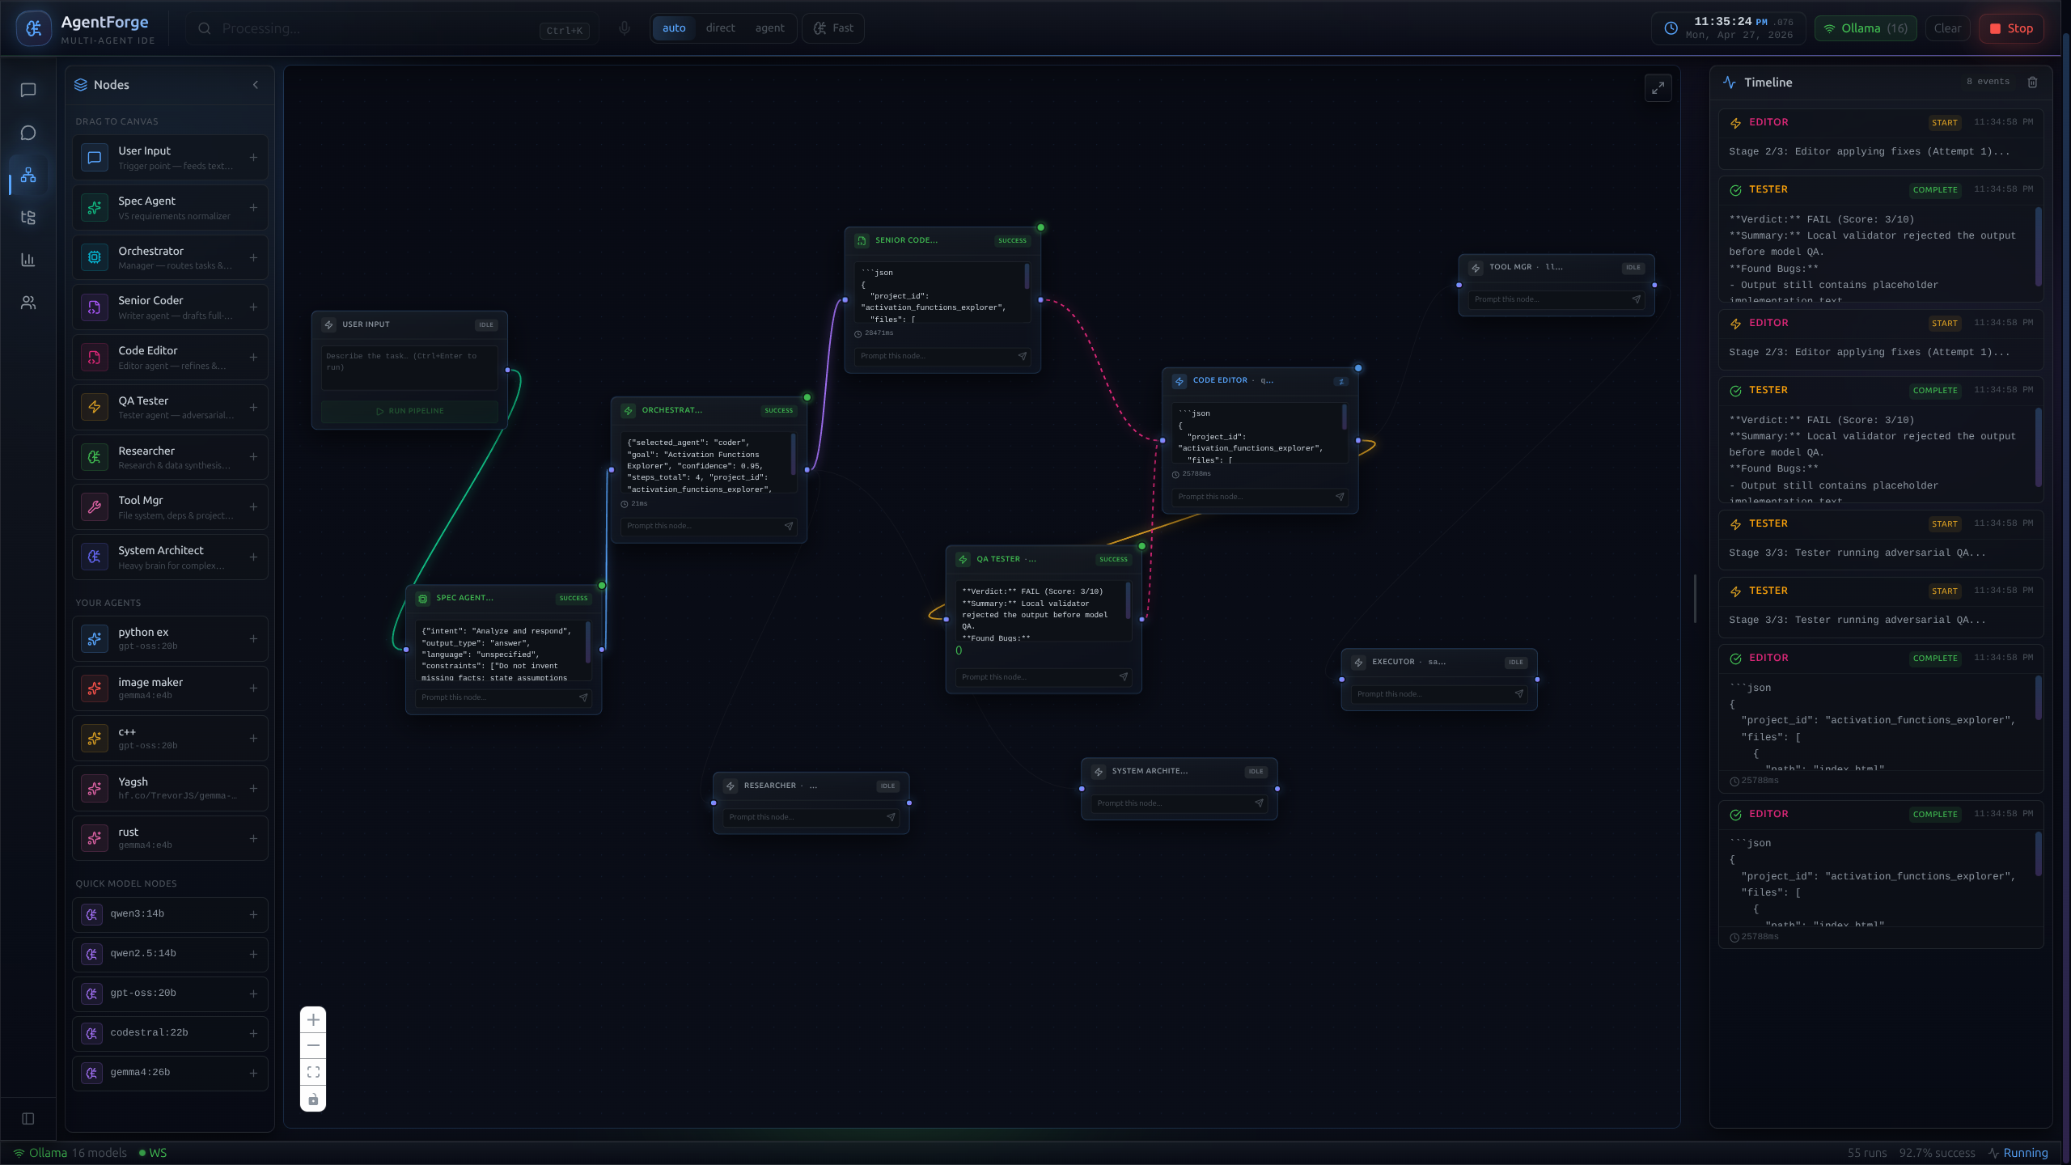Click the Run Pipeline button
This screenshot has height=1165, width=2071.
409,411
